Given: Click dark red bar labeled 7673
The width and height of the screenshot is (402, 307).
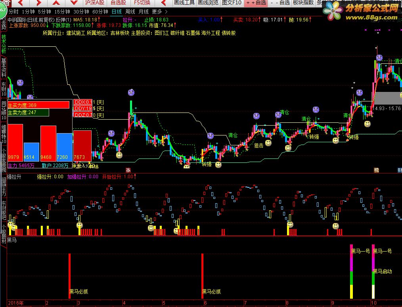Looking at the screenshot, I should (82, 145).
